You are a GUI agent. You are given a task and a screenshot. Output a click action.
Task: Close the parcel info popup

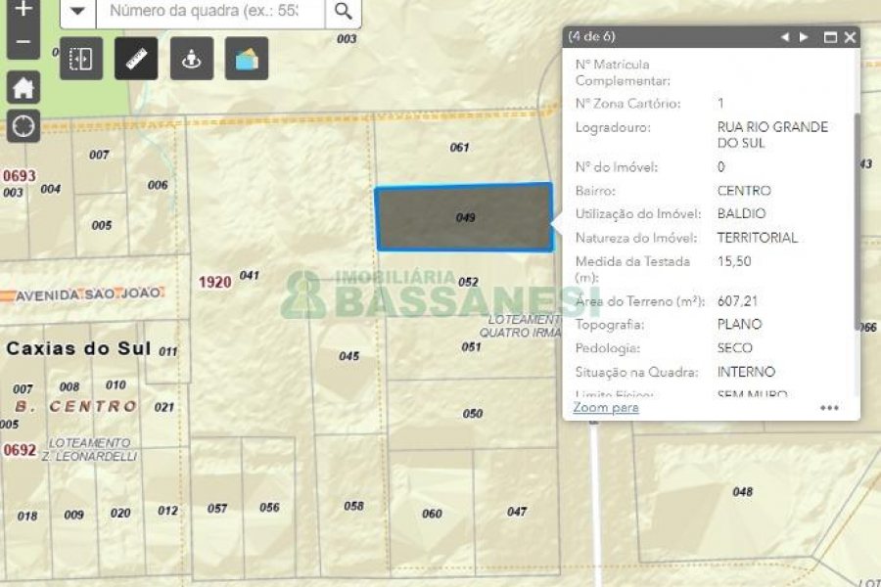point(850,37)
